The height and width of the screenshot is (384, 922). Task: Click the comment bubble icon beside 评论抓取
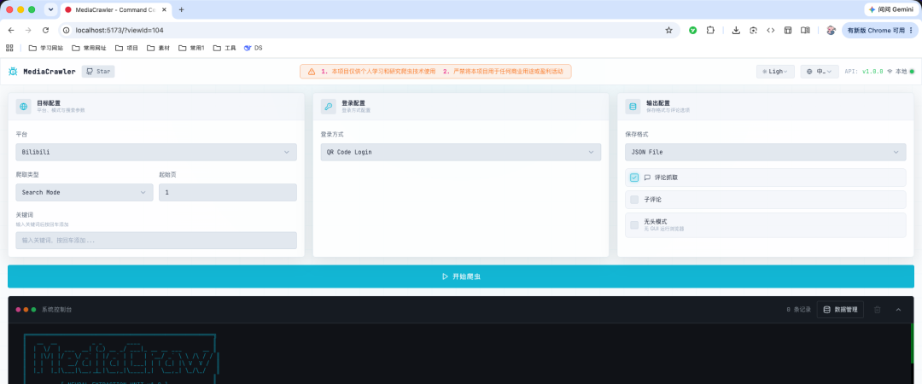point(647,177)
